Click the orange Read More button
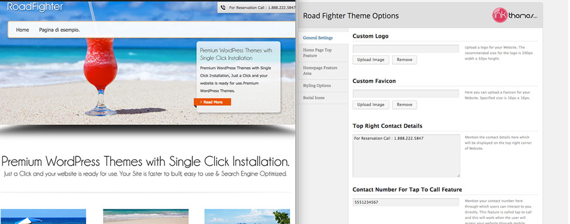 click(212, 102)
